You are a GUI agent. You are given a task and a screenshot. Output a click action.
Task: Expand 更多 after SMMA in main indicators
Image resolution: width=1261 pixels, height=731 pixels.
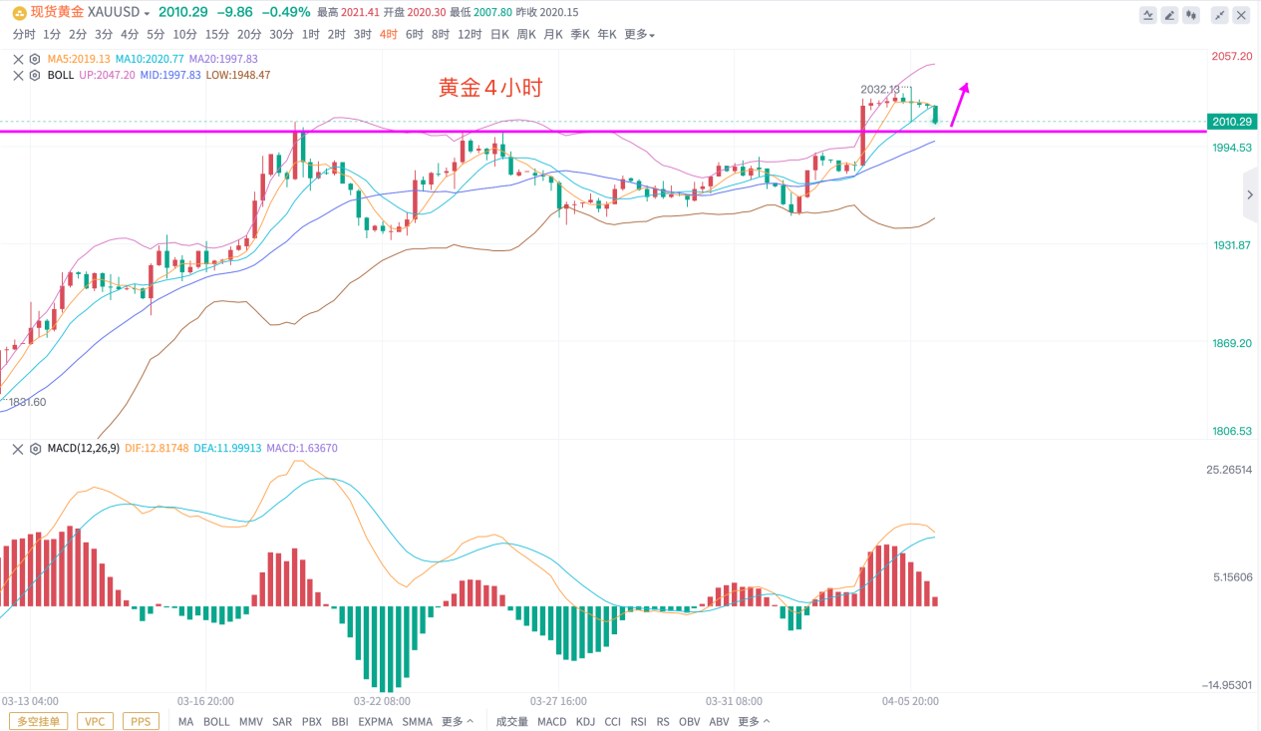(456, 721)
